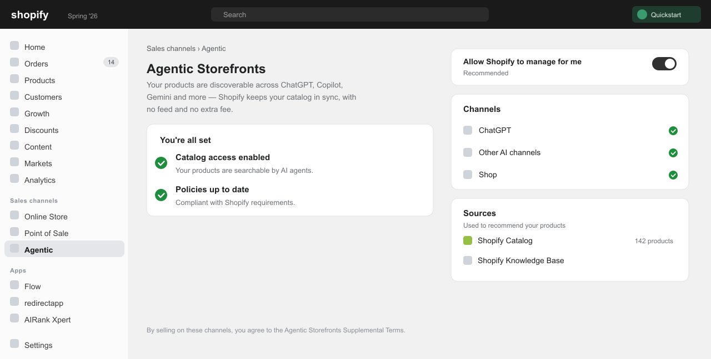Viewport: 711px width, 359px height.
Task: Click the AIRank Xpert app icon
Action: [x=14, y=318]
